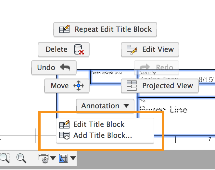Click the Repeat Edit Title Block icon
Screen dimensions: 215x170
click(65, 30)
